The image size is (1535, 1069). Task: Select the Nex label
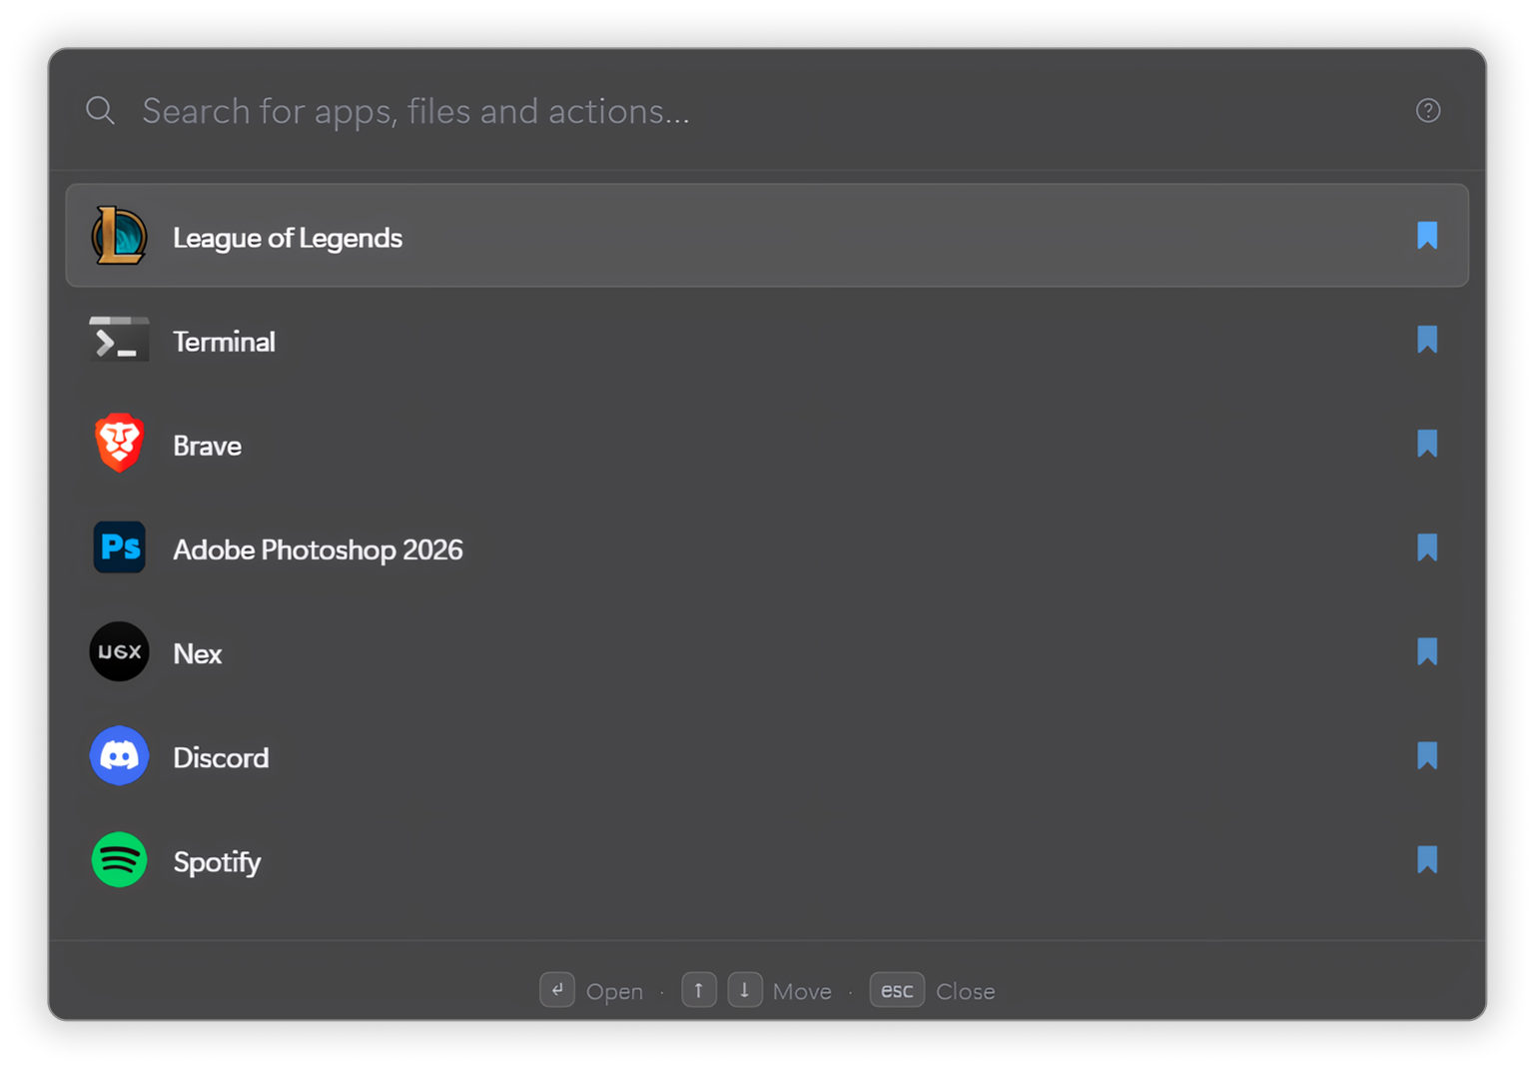coord(197,653)
